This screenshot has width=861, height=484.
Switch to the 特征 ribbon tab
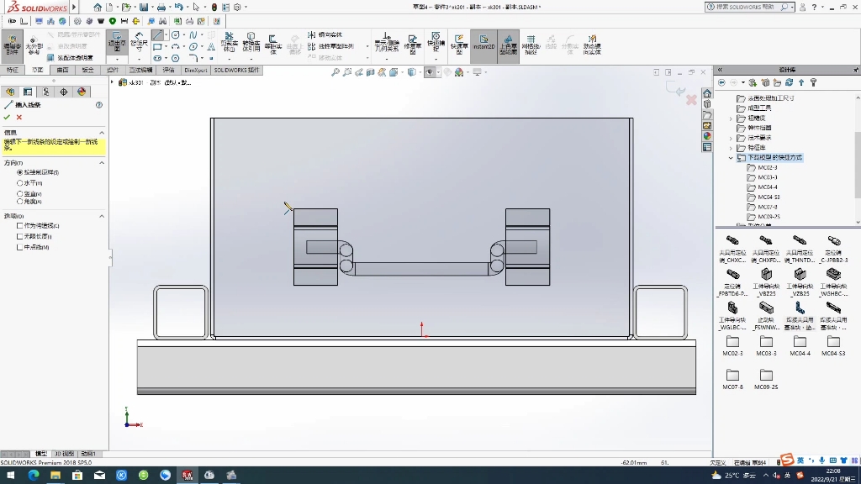coord(13,71)
